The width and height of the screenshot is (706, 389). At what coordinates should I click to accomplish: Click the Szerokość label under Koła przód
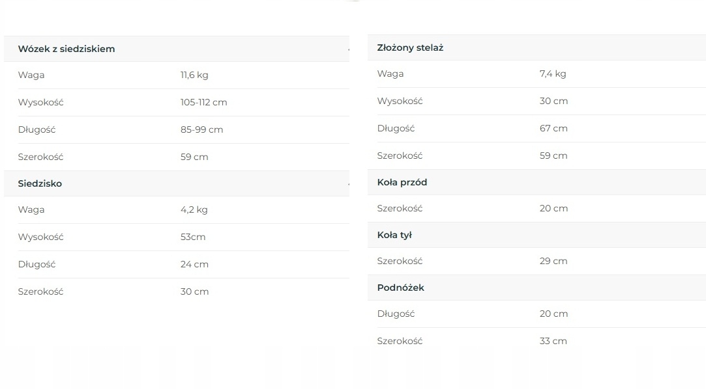point(400,208)
